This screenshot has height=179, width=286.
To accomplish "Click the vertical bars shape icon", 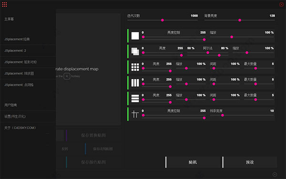I will [135, 83].
